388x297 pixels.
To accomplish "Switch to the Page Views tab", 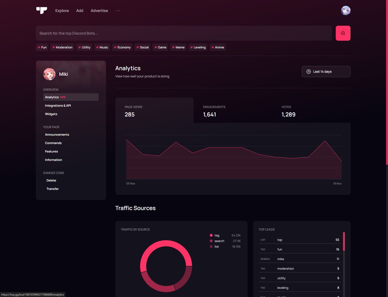I will [155, 110].
